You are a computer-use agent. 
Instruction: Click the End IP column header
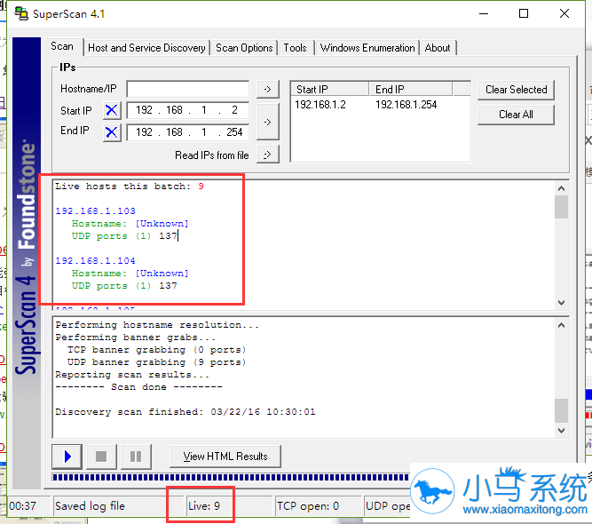click(x=410, y=90)
